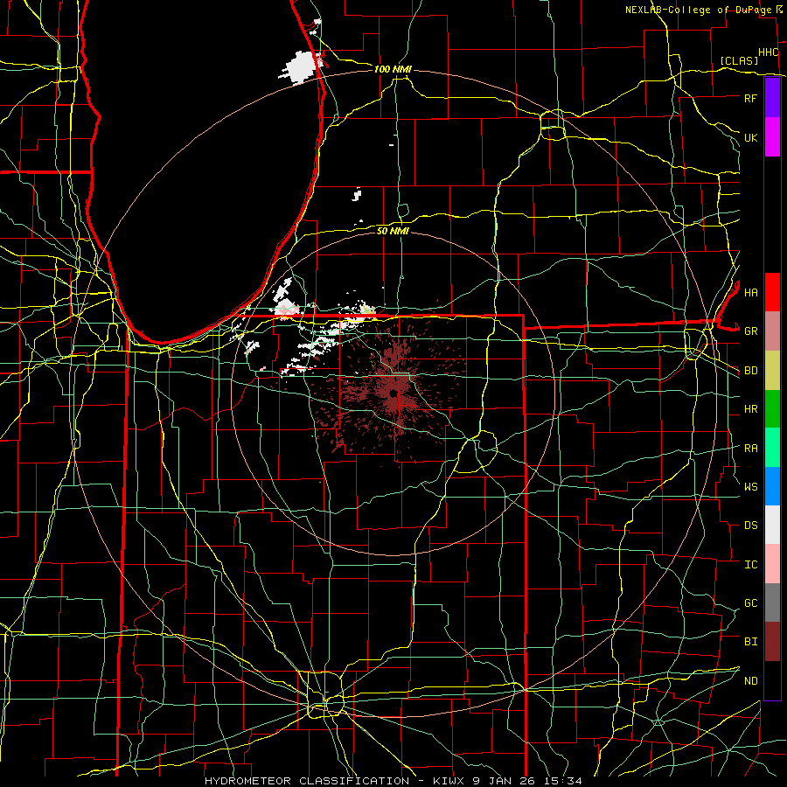Select the BD yellow legend swatch
Screen dimensions: 787x787
772,370
